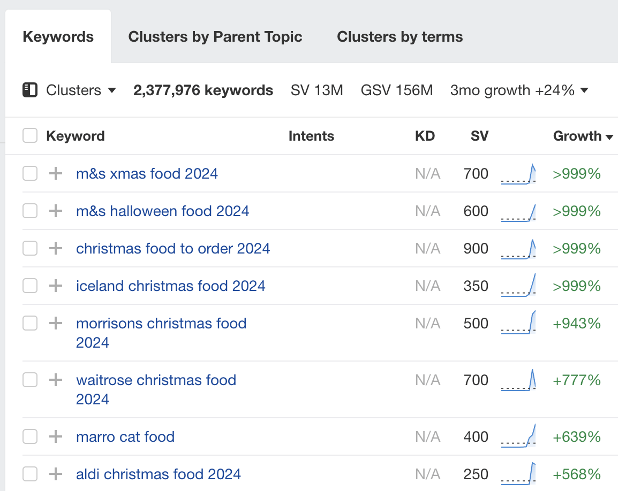618x491 pixels.
Task: Click the plus icon next to m&s halloween food 2024
Action: tap(55, 211)
